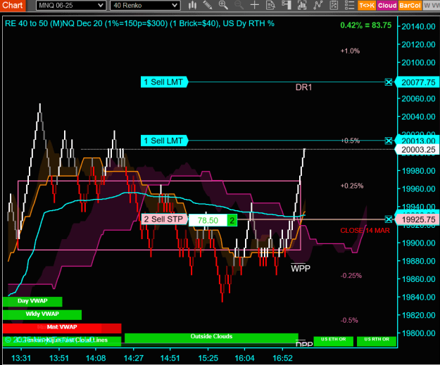Select the upper 1 Sell LMT order label near DR1
The width and height of the screenshot is (440, 365).
164,82
